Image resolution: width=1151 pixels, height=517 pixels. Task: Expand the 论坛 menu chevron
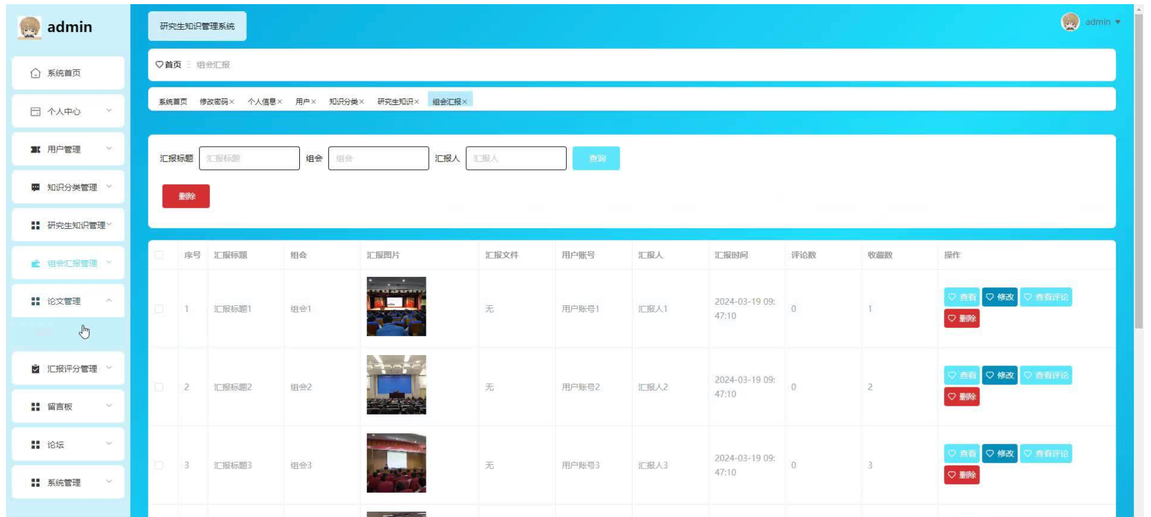[x=109, y=444]
